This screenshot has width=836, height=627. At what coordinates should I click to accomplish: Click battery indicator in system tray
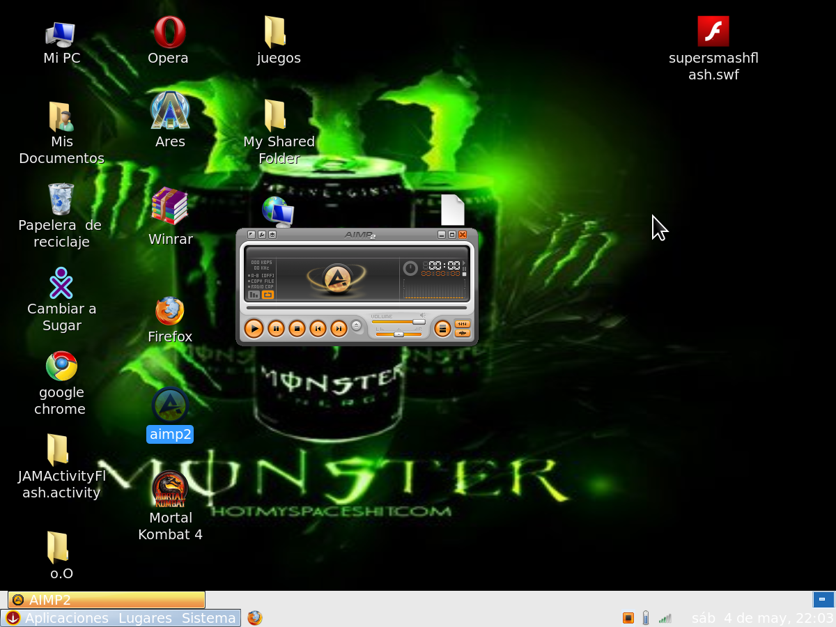[x=646, y=618]
